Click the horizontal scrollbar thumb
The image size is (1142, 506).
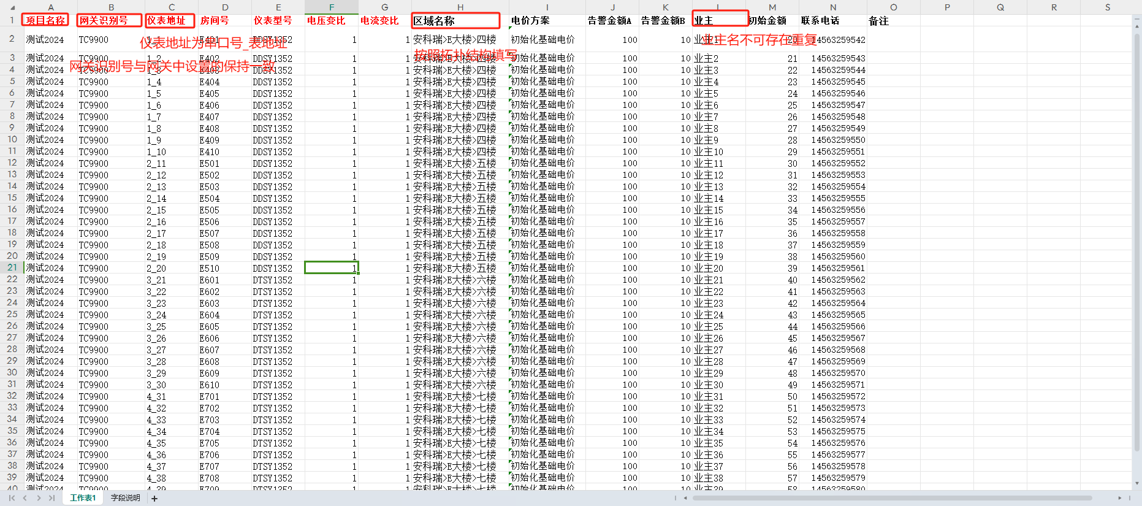tap(892, 498)
